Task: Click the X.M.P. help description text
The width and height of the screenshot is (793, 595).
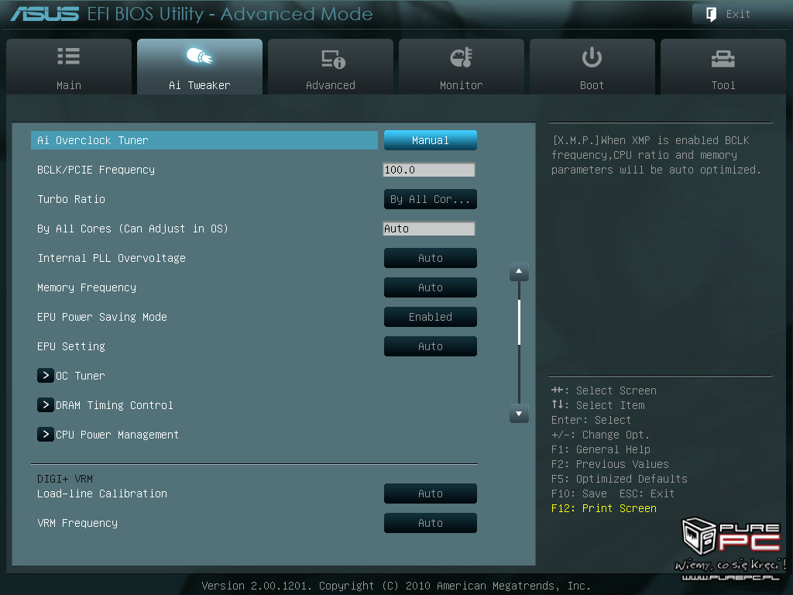Action: pos(657,155)
